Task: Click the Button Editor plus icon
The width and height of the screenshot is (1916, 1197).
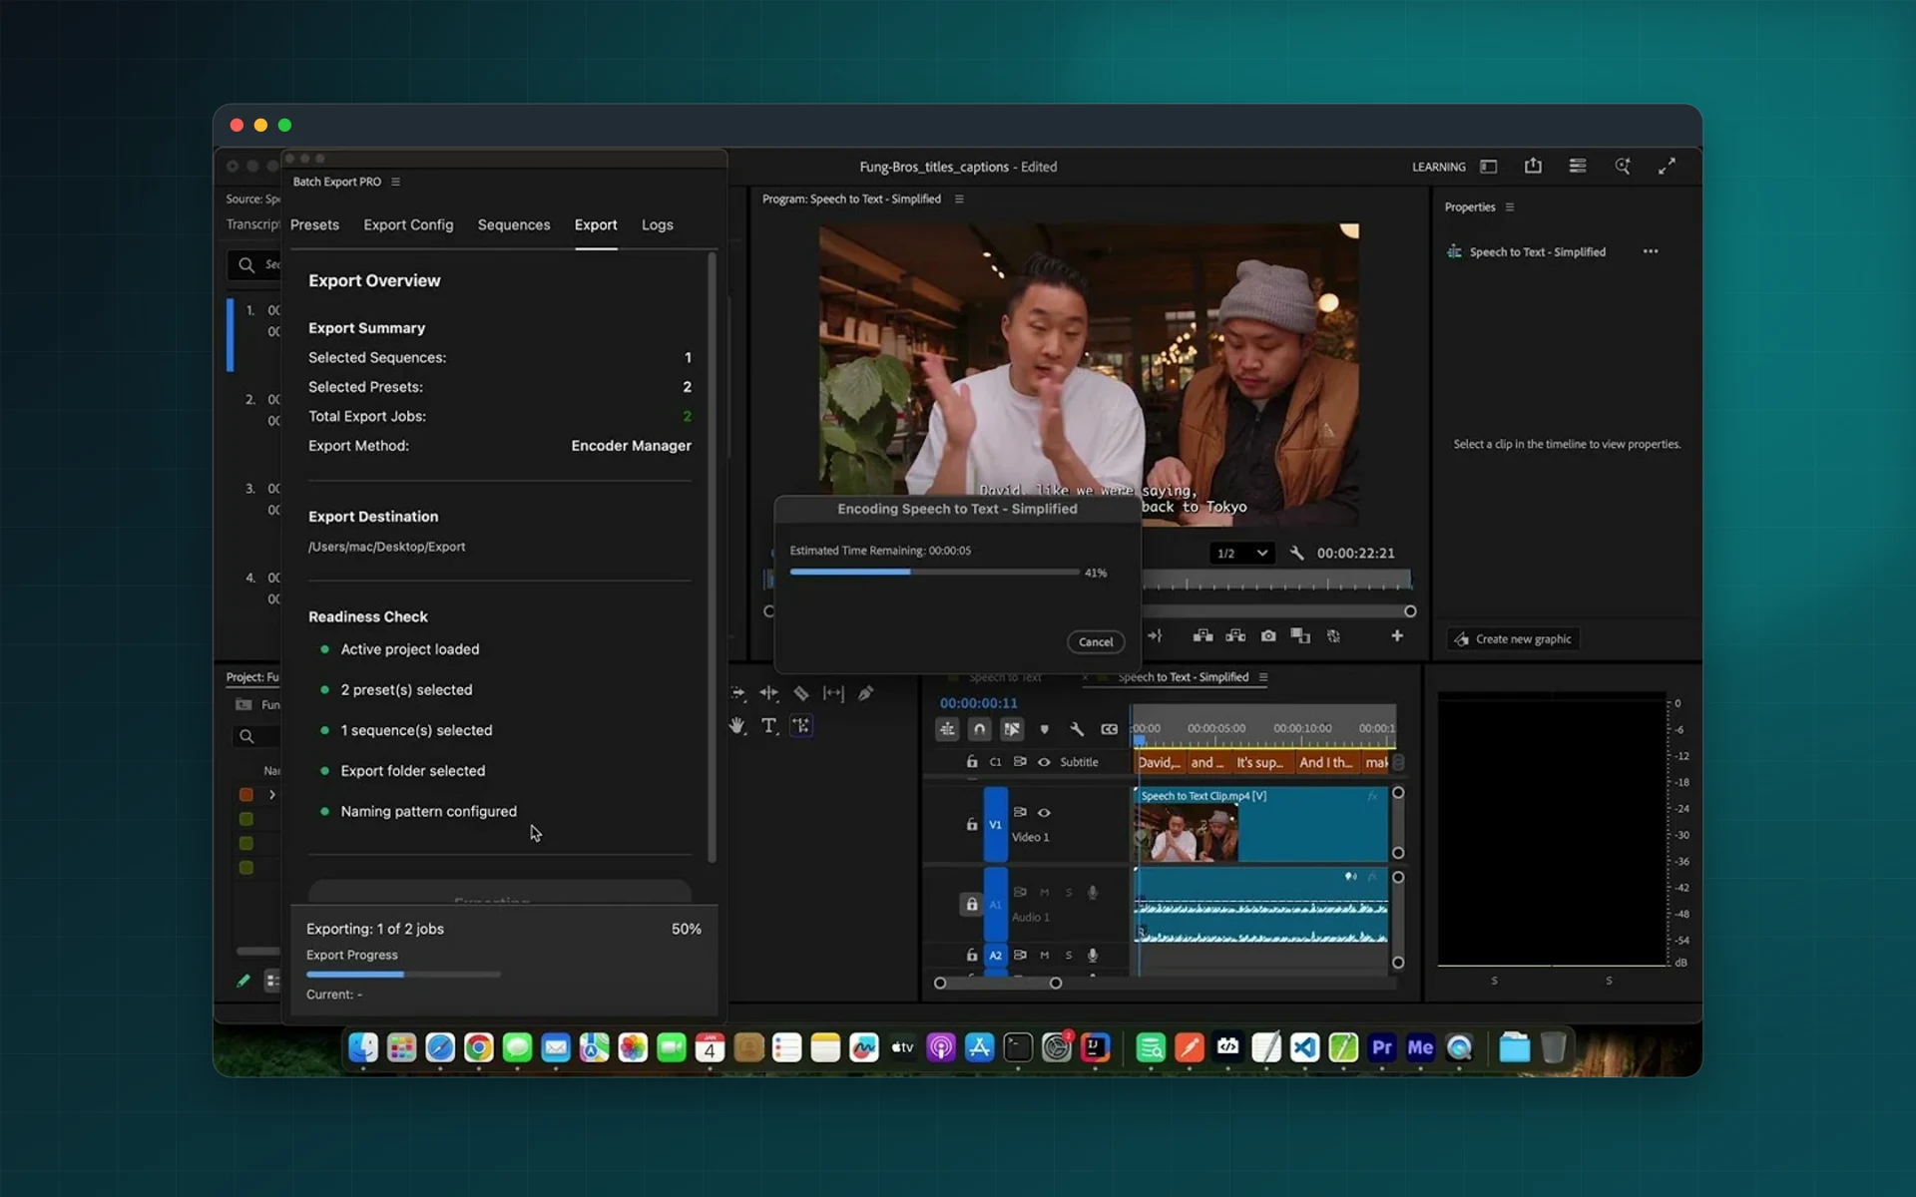Action: coord(1397,636)
